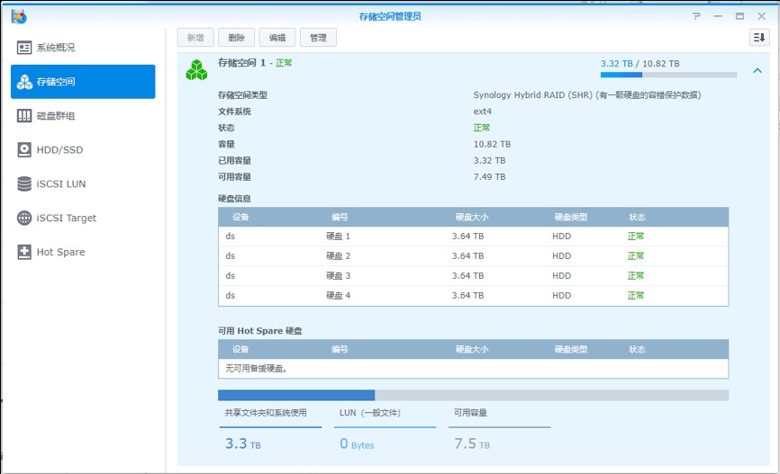Open the sort order button at top right
The image size is (780, 474).
(x=759, y=37)
